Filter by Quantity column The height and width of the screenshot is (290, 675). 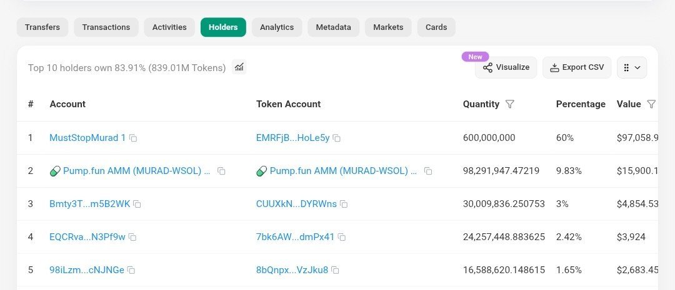tap(510, 104)
